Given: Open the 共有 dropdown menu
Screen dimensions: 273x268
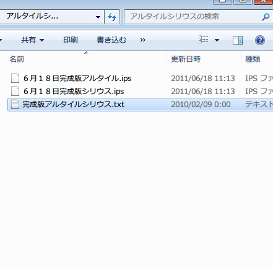Looking at the screenshot, I should [x=33, y=40].
